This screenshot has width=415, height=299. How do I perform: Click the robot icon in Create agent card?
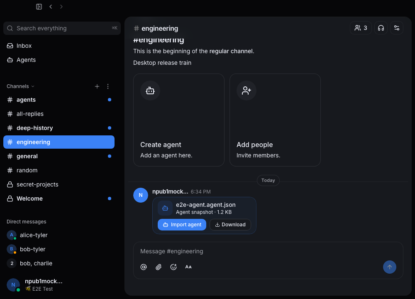[x=150, y=91]
